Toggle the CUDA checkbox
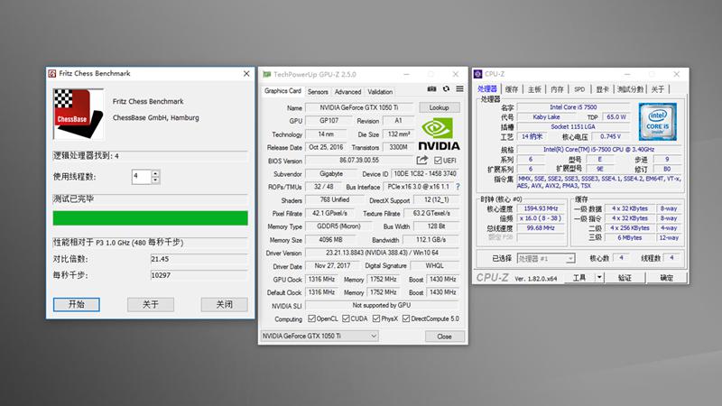This screenshot has width=722, height=406. [x=346, y=318]
